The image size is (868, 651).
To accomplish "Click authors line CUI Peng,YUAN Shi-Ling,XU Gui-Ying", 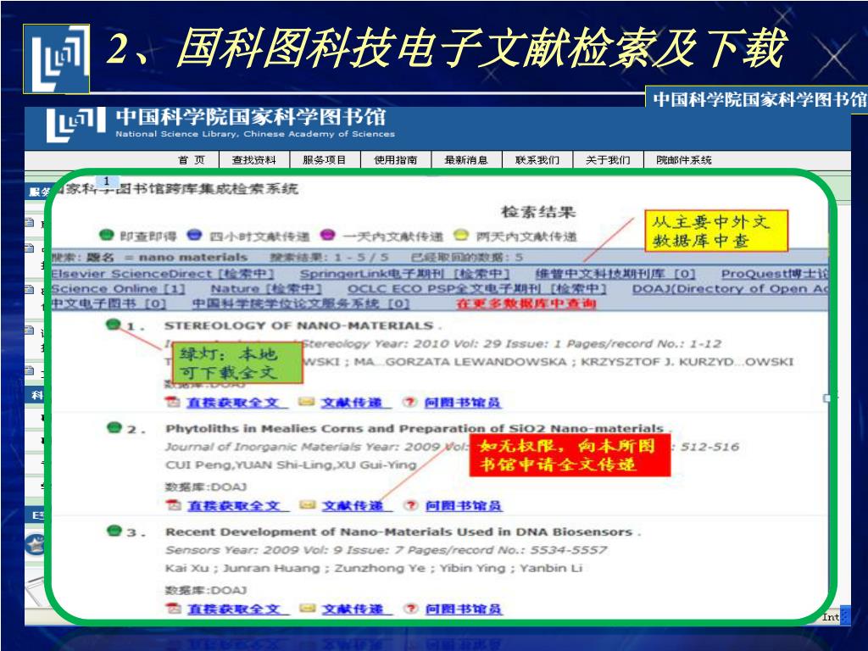I will coord(291,465).
